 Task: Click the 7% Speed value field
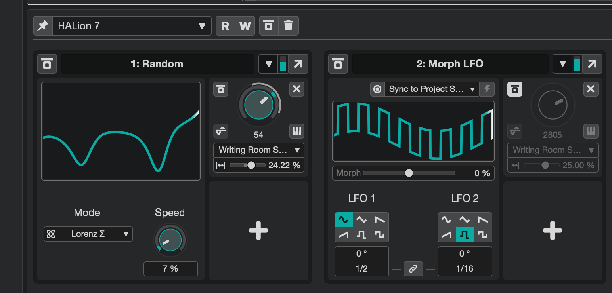(170, 268)
